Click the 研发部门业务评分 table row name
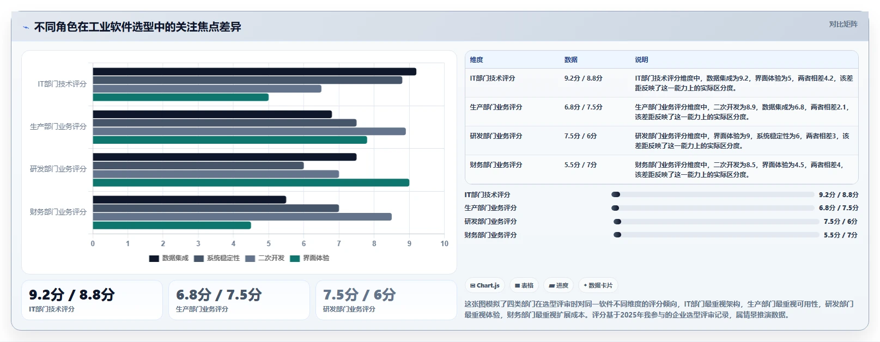 pyautogui.click(x=496, y=136)
